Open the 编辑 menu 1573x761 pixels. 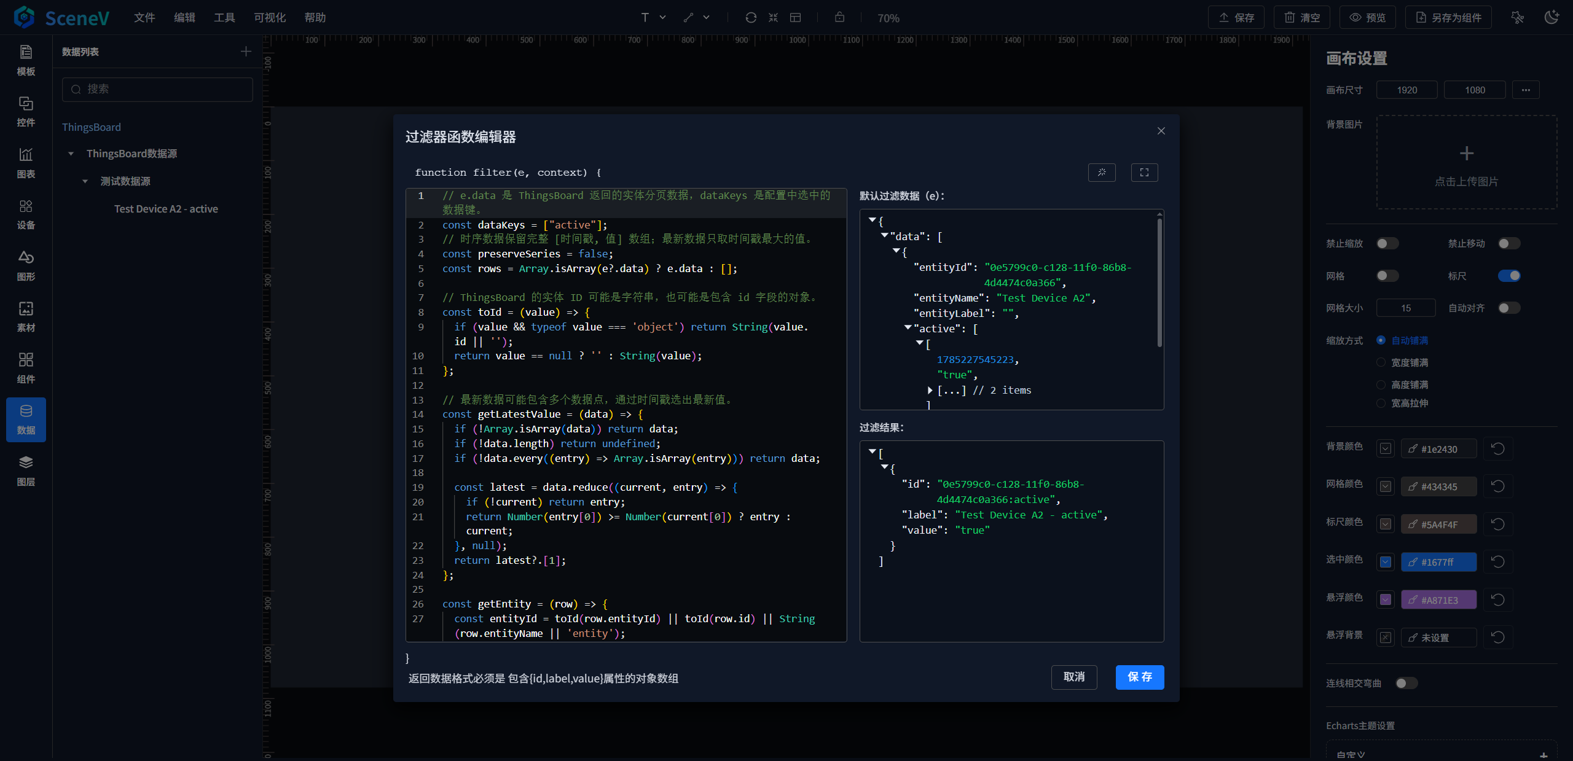[184, 17]
